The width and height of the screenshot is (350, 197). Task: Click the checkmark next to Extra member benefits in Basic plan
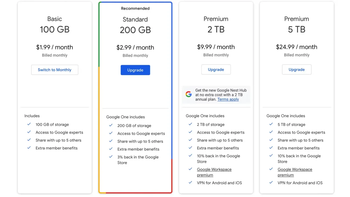29,148
